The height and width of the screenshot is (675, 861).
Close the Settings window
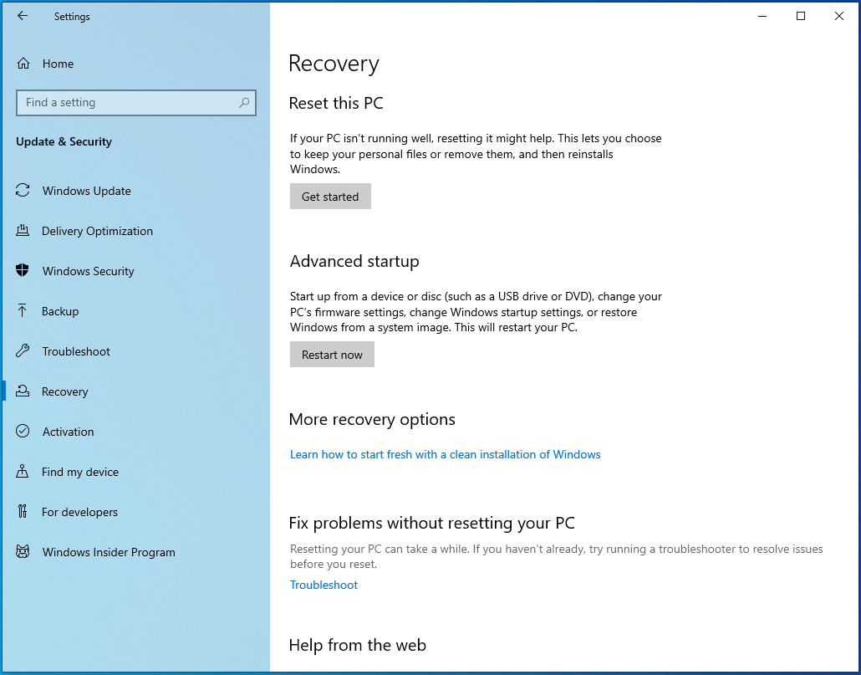tap(839, 16)
